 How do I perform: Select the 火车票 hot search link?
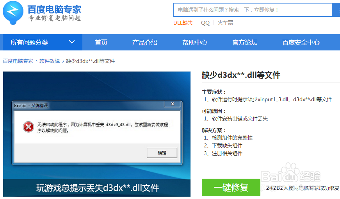(x=225, y=23)
